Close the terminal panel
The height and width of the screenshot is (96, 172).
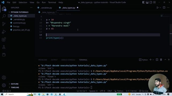coord(169,60)
